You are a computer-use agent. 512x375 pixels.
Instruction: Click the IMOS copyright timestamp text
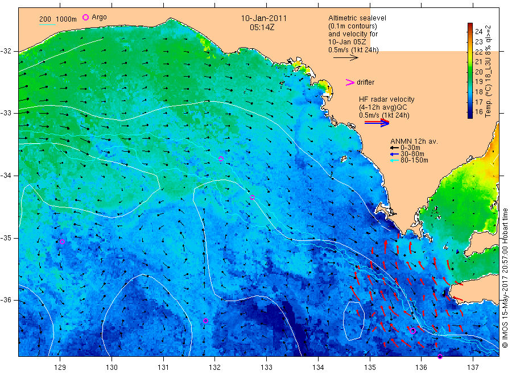(x=505, y=278)
